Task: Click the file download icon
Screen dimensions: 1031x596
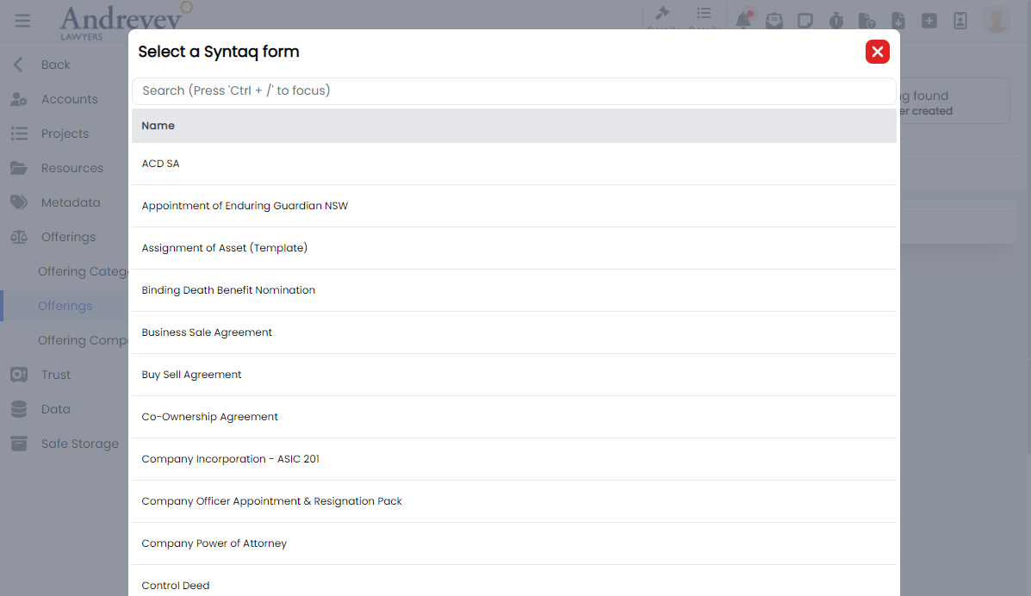Action: pyautogui.click(x=898, y=21)
